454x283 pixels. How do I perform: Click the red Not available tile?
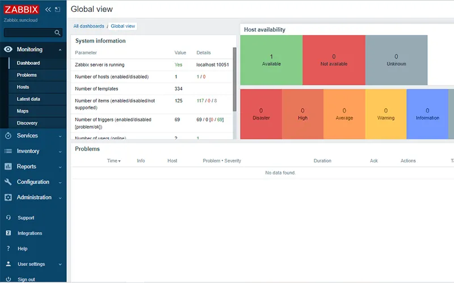334,60
